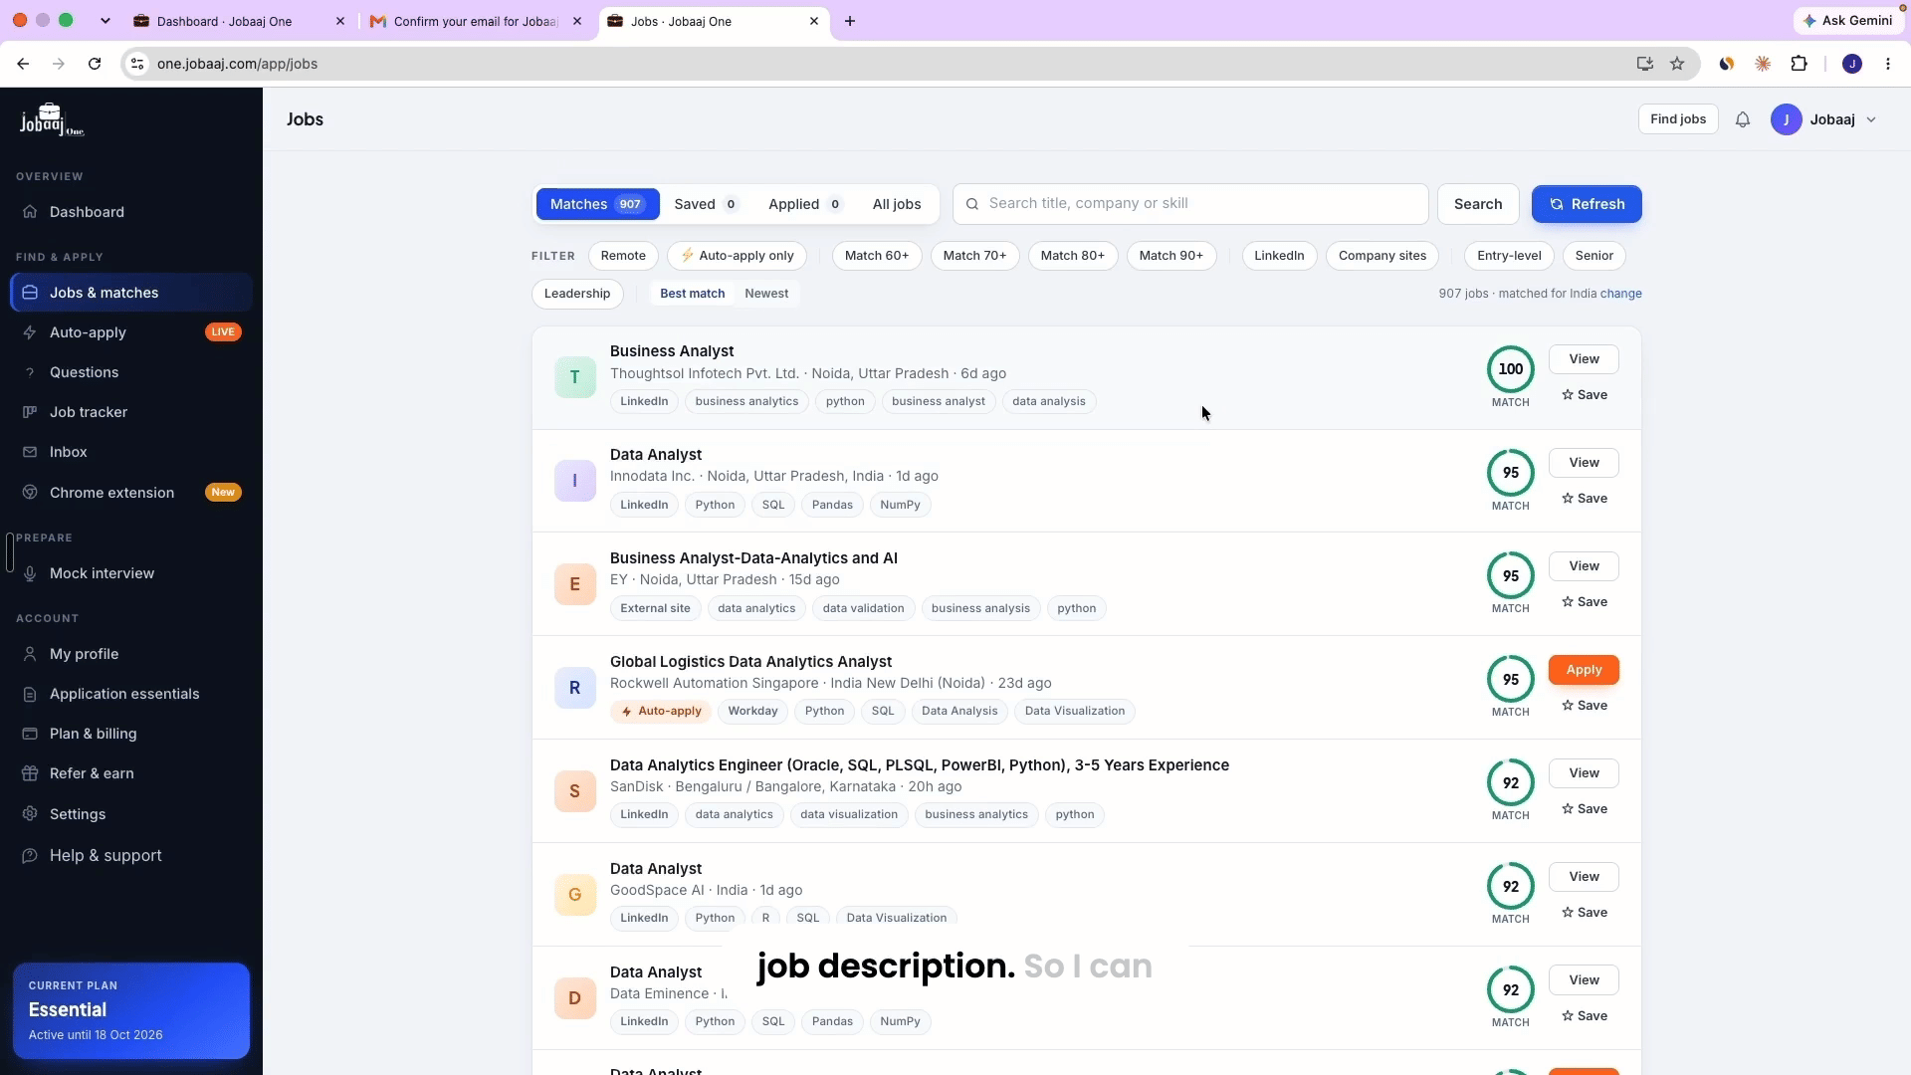
Task: Click the blue Refresh button
Action: point(1587,204)
